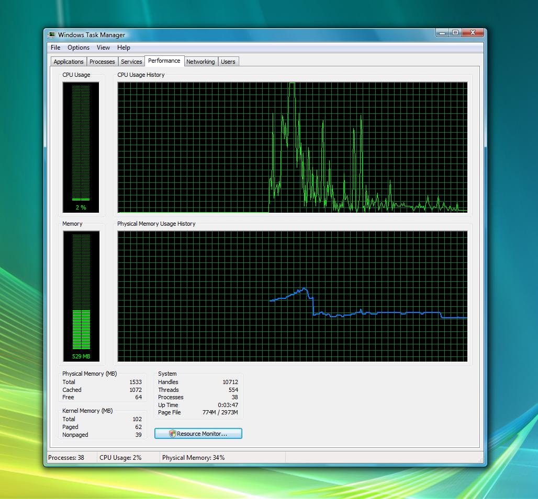This screenshot has width=538, height=499.
Task: Show the Networking tab
Action: (x=200, y=62)
